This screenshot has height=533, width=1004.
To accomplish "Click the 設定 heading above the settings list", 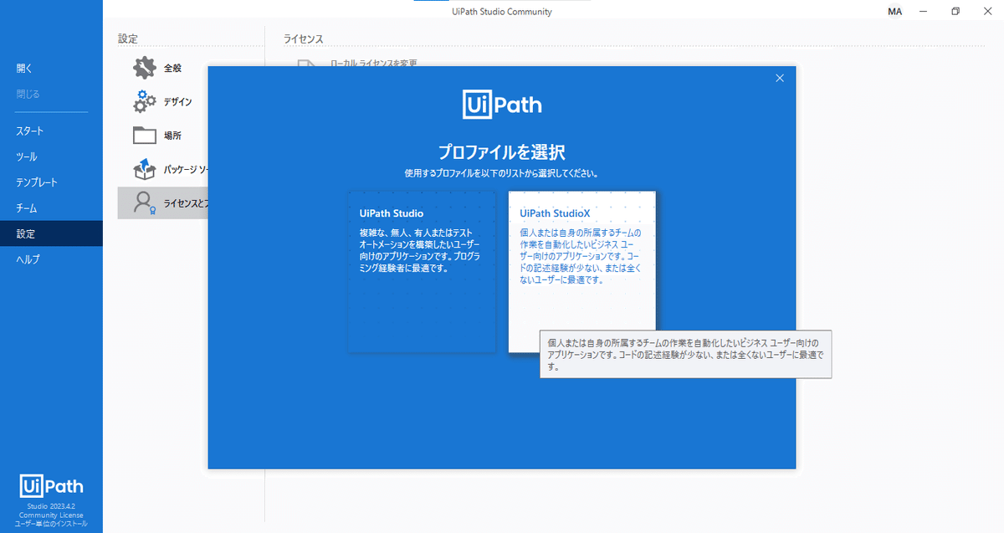I will 128,38.
